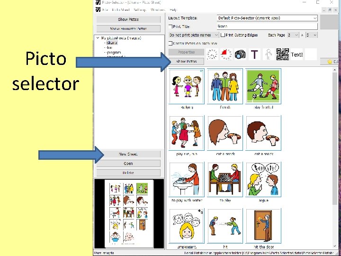Select the Bullying picto
This screenshot has height=256, width=341.
click(187, 86)
